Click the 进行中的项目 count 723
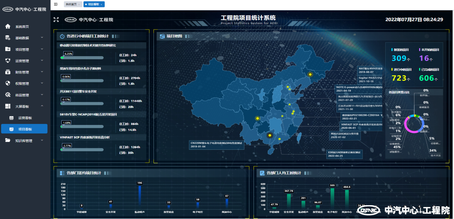The height and width of the screenshot is (219, 454). (399, 78)
